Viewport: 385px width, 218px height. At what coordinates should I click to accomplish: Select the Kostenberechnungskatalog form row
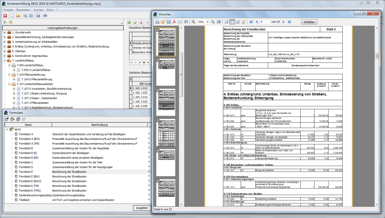(x=77, y=195)
